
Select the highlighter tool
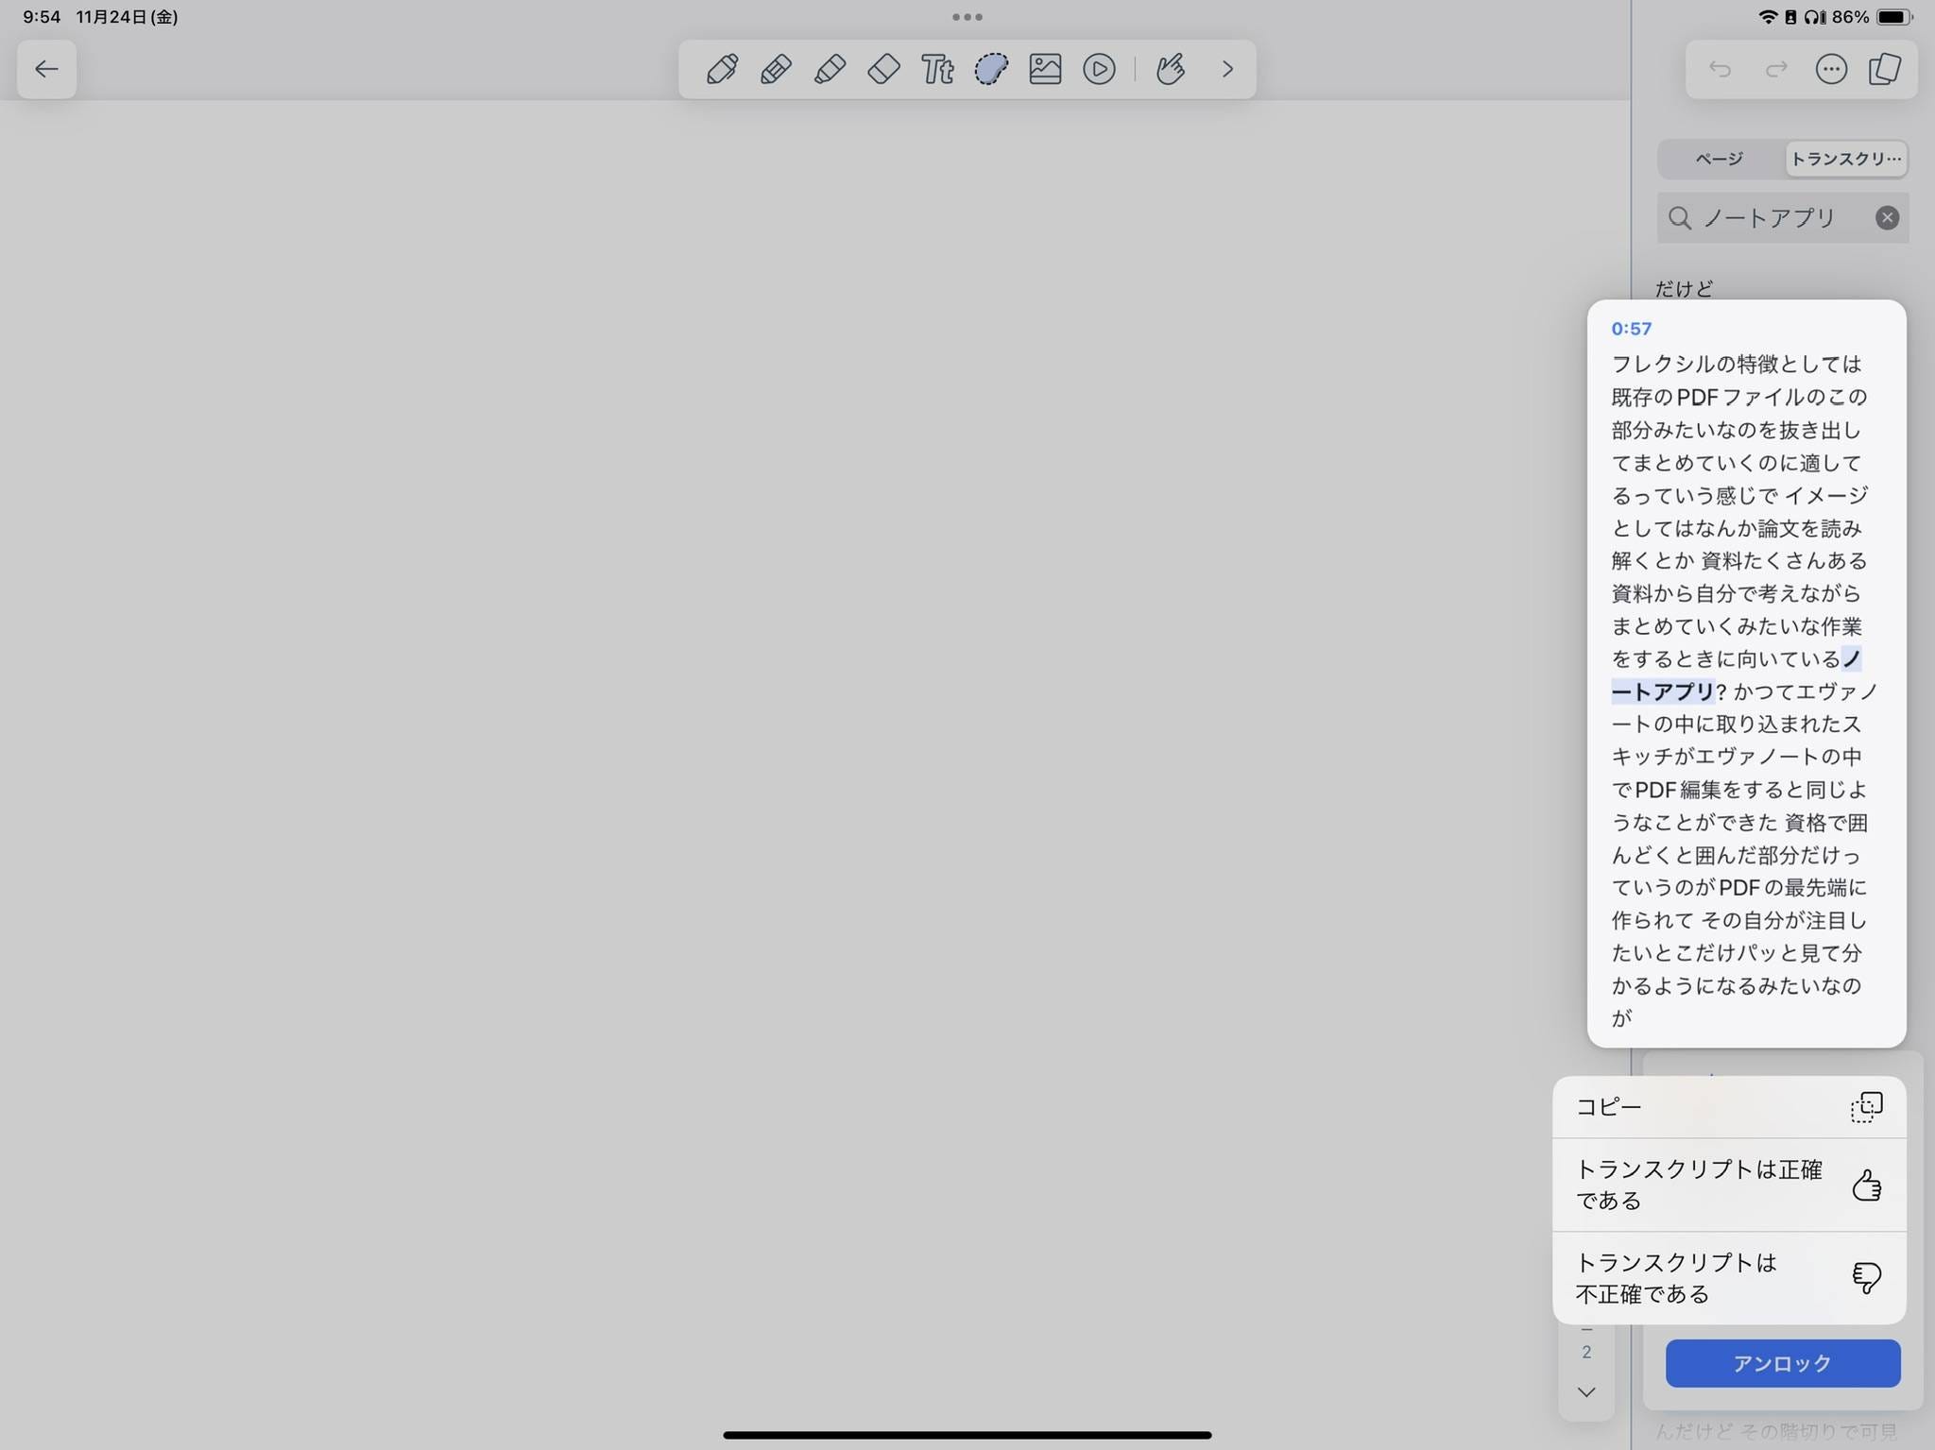point(829,68)
